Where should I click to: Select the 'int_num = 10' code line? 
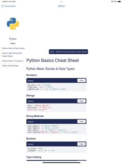[x=39, y=85]
